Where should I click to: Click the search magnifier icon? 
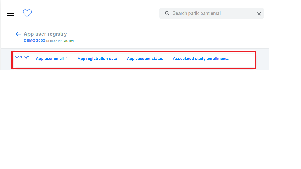pyautogui.click(x=167, y=13)
